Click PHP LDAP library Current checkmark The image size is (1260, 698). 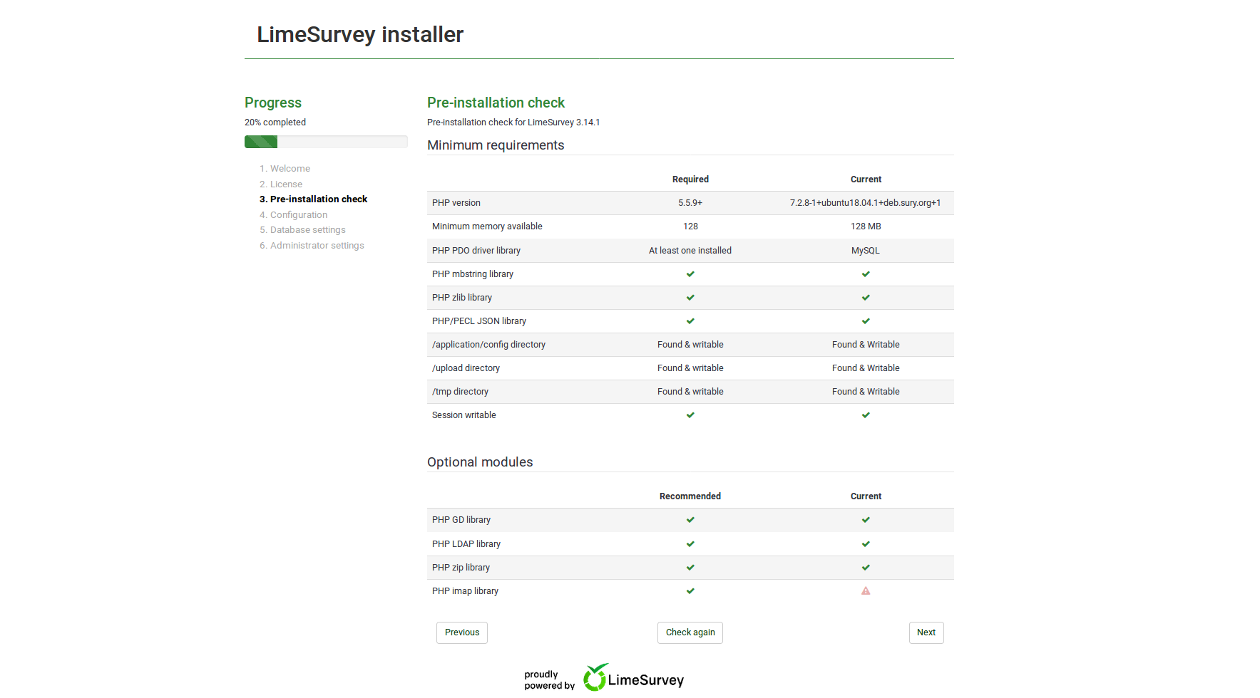pyautogui.click(x=866, y=544)
